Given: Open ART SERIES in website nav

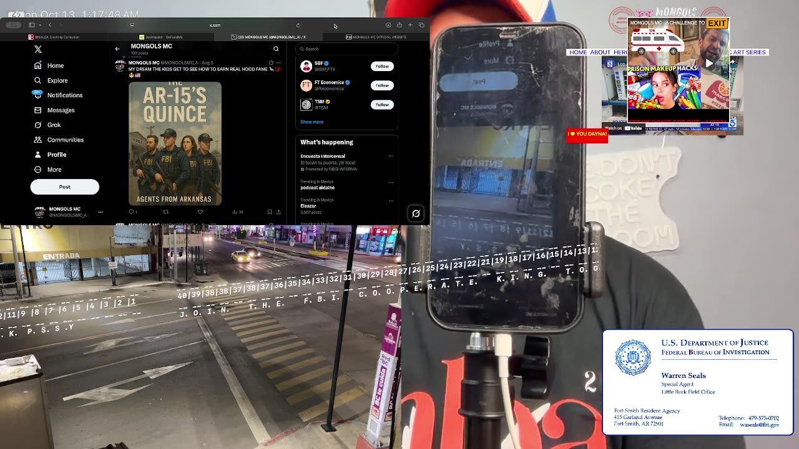Looking at the screenshot, I should pyautogui.click(x=750, y=52).
